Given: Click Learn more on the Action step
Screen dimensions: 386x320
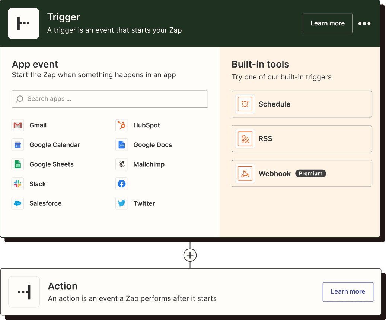Looking at the screenshot, I should 348,292.
